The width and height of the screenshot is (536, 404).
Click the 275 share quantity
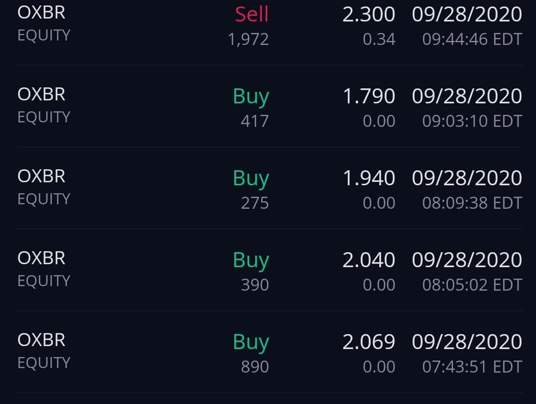255,203
